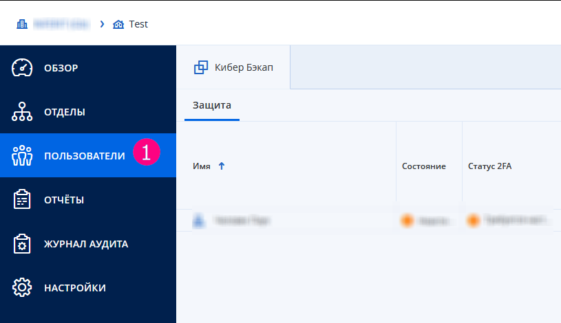The height and width of the screenshot is (323, 561).
Task: Click the orange indicator under Статус 2FA
Action: (x=474, y=221)
